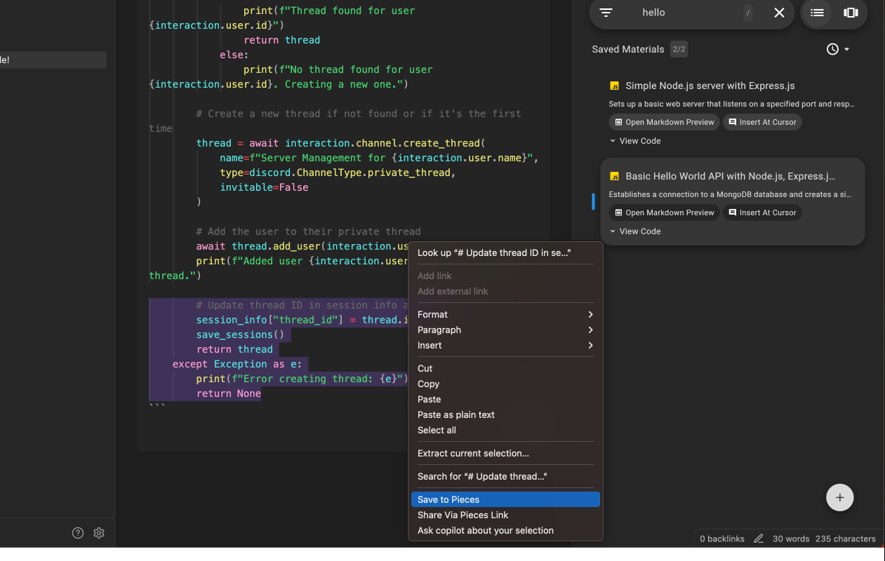The width and height of the screenshot is (885, 561).
Task: Insert At Cursor for Basic Hello World API
Action: [762, 212]
